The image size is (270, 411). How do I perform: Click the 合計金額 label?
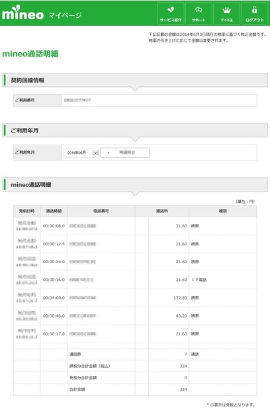(x=77, y=390)
